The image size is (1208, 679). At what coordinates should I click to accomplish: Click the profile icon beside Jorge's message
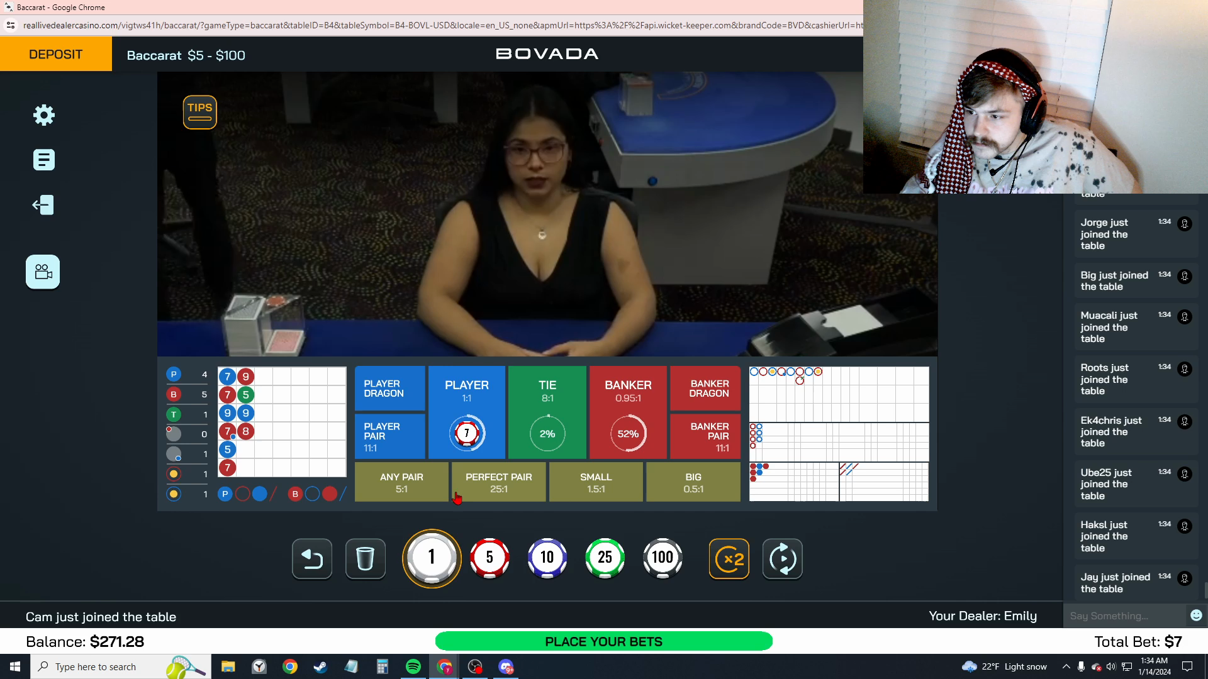(x=1185, y=224)
